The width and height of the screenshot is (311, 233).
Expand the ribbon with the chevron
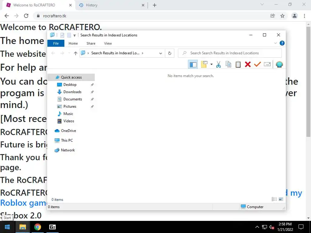click(x=275, y=43)
